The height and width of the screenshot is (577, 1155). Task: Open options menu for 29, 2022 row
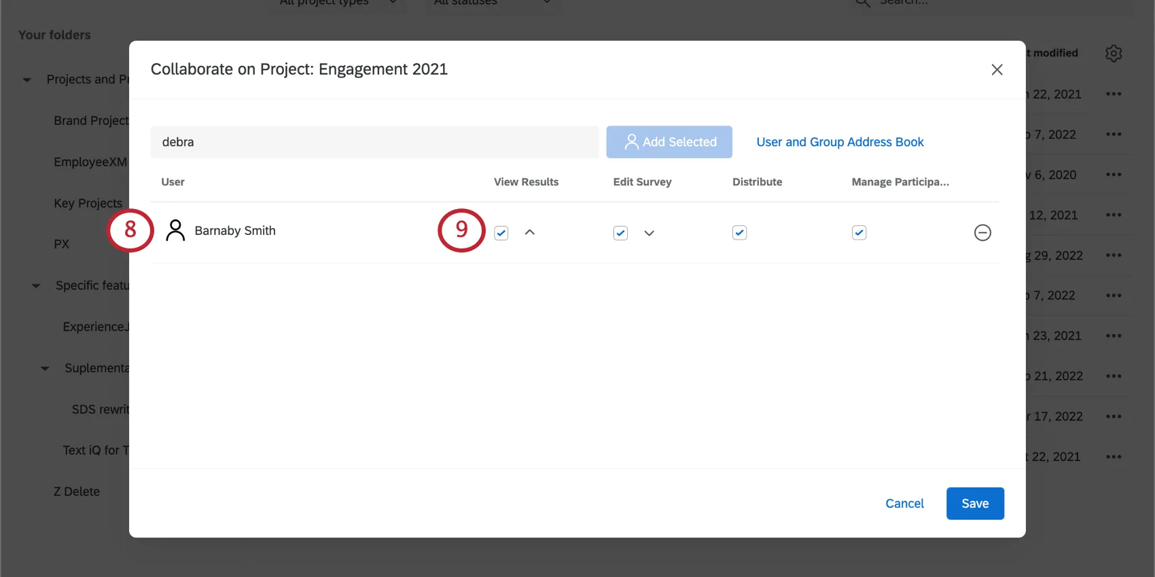(x=1114, y=255)
